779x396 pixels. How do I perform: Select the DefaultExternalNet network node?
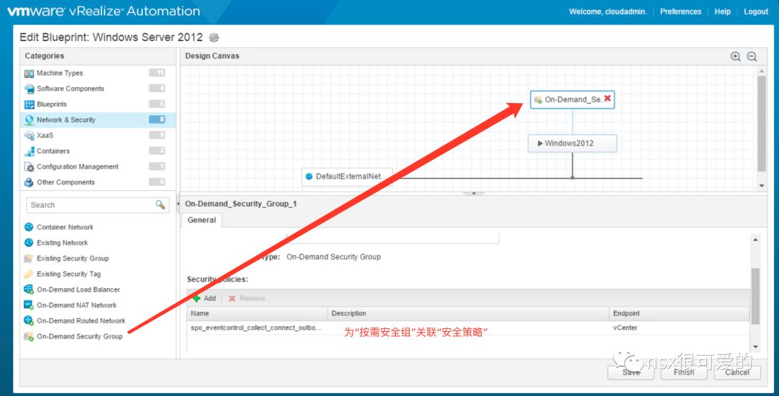click(347, 176)
